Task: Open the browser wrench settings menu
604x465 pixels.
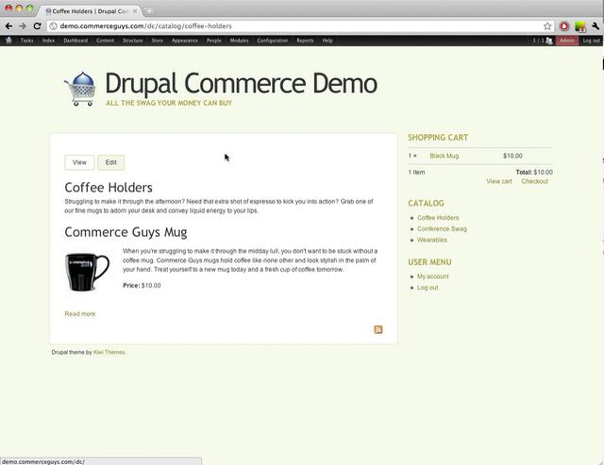Action: (x=595, y=26)
